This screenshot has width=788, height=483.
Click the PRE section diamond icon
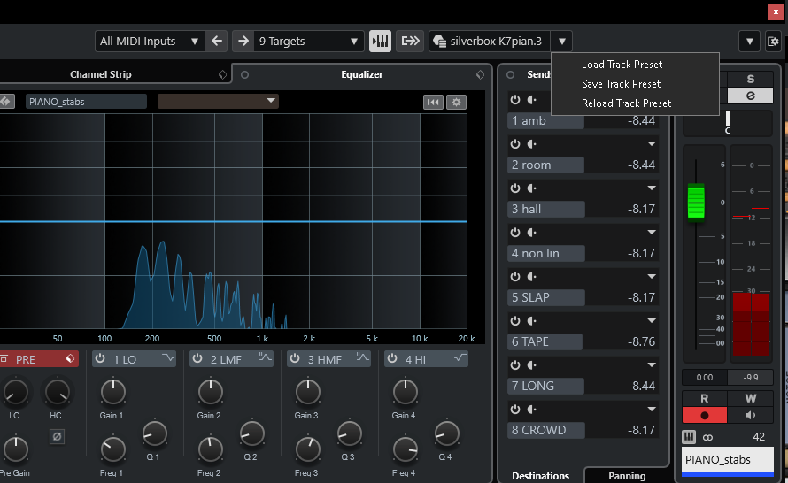coord(70,358)
